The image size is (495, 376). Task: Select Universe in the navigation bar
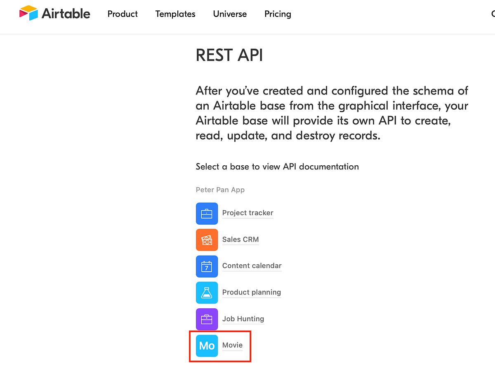(x=230, y=14)
